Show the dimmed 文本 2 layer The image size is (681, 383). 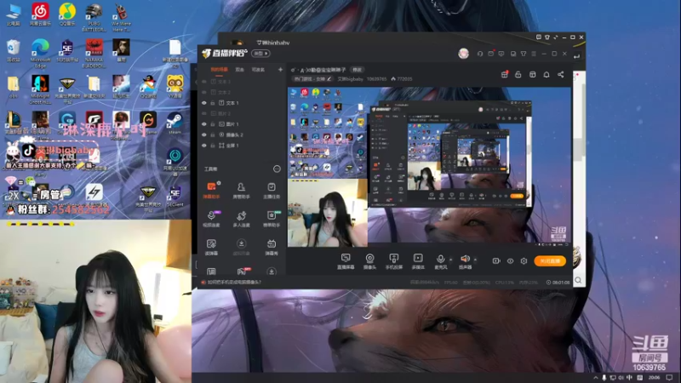click(204, 92)
